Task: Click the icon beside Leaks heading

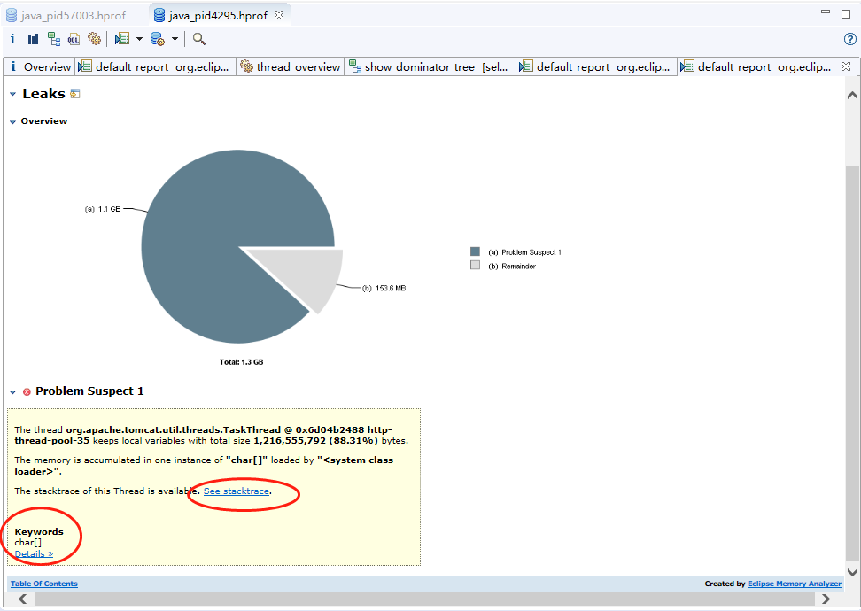Action: click(75, 94)
